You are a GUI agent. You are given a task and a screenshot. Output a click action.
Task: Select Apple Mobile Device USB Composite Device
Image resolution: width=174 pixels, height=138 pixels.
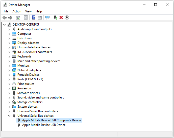click(51, 120)
